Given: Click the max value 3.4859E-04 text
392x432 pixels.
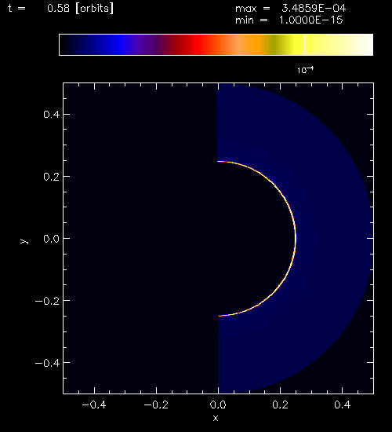Looking at the screenshot, I should [314, 9].
